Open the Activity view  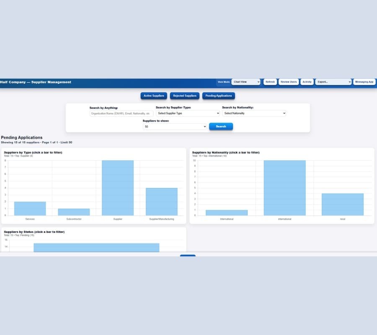coord(307,82)
